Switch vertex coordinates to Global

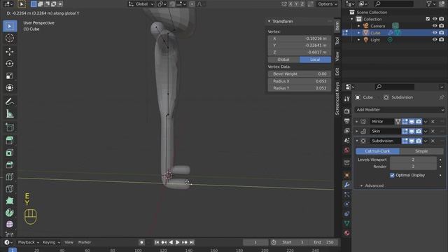pyautogui.click(x=283, y=59)
